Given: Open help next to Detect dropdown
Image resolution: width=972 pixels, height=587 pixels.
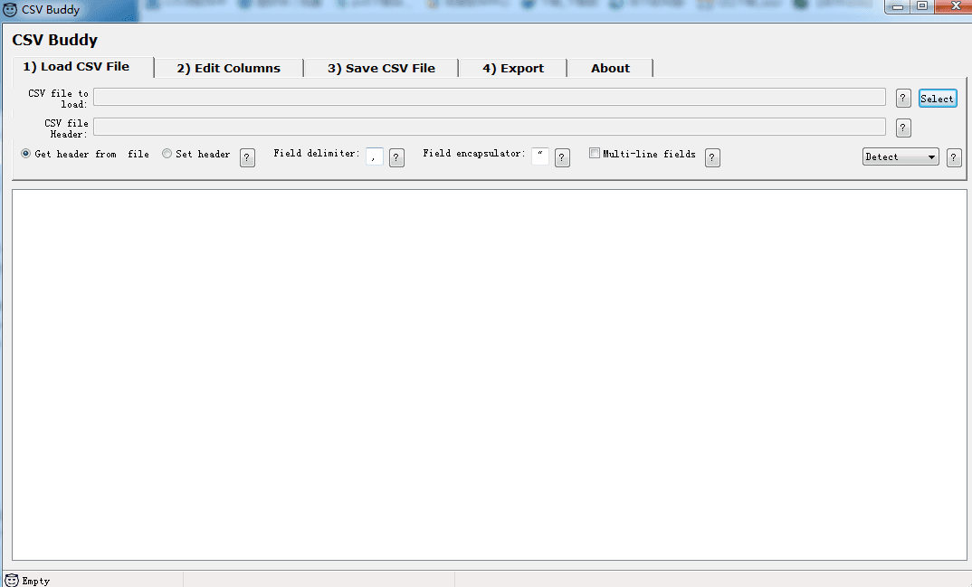Looking at the screenshot, I should pos(954,157).
